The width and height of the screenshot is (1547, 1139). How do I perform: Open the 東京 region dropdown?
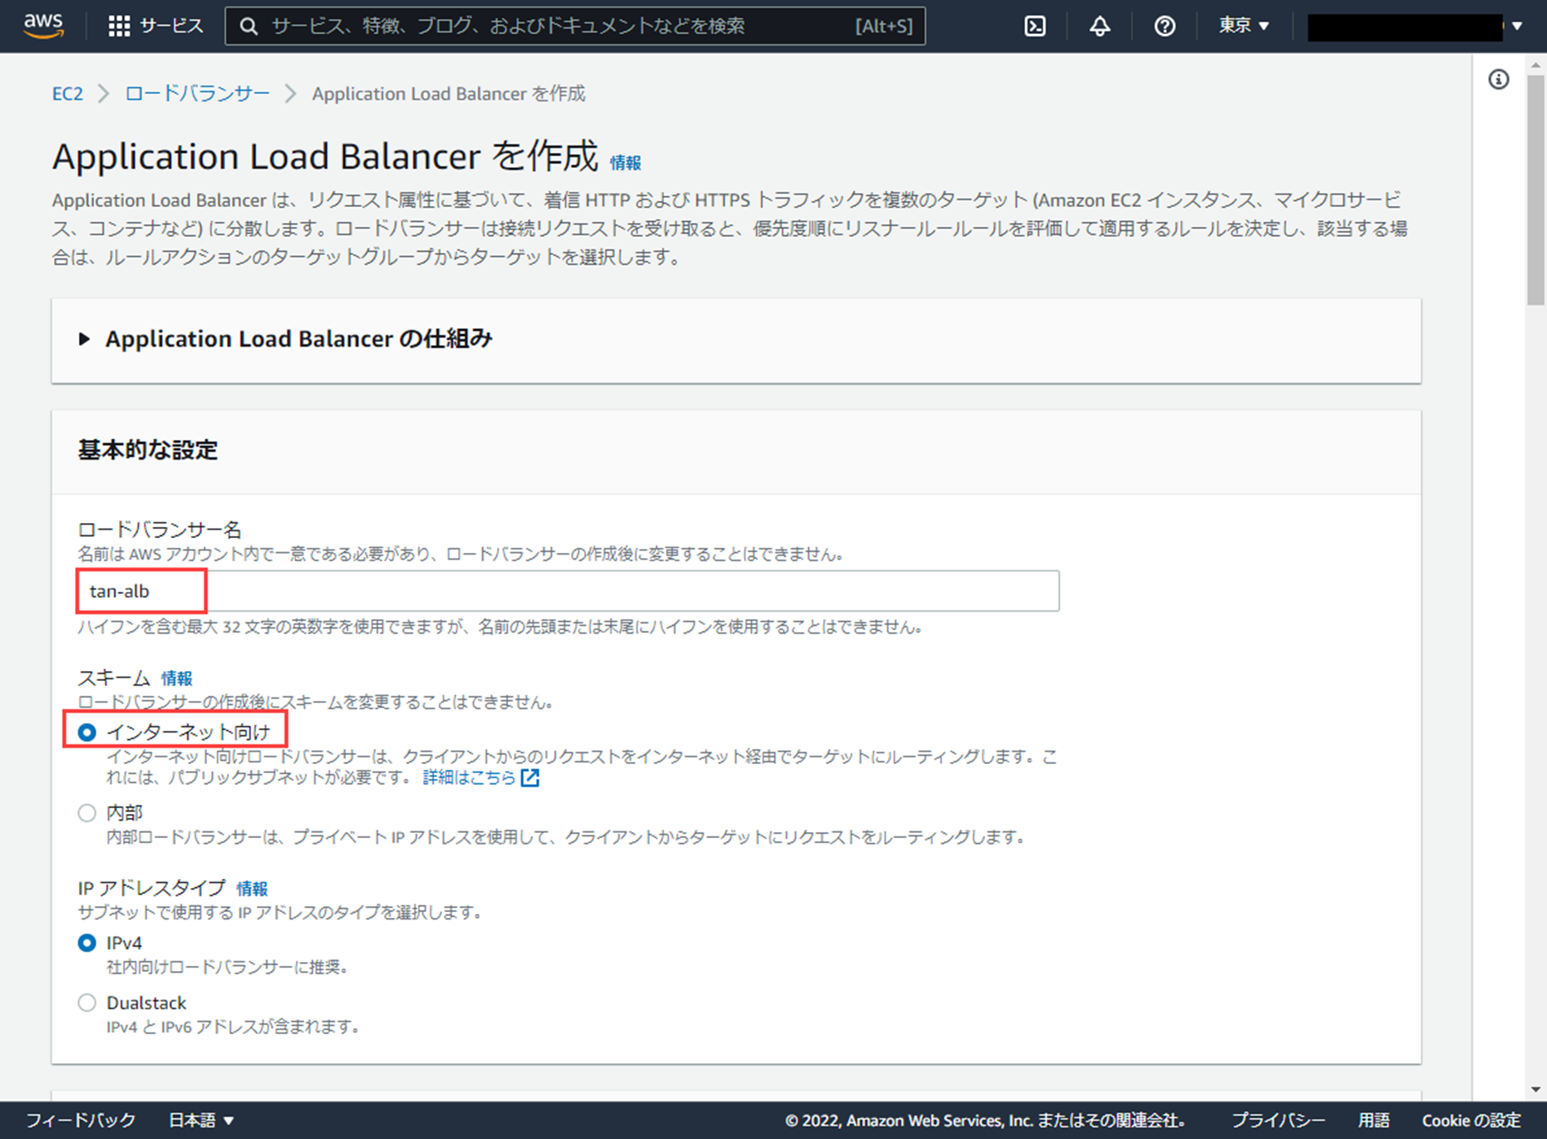tap(1244, 26)
